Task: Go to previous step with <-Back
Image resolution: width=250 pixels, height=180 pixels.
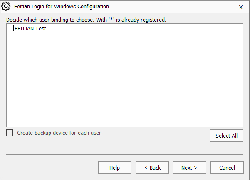Action: tap(152, 168)
